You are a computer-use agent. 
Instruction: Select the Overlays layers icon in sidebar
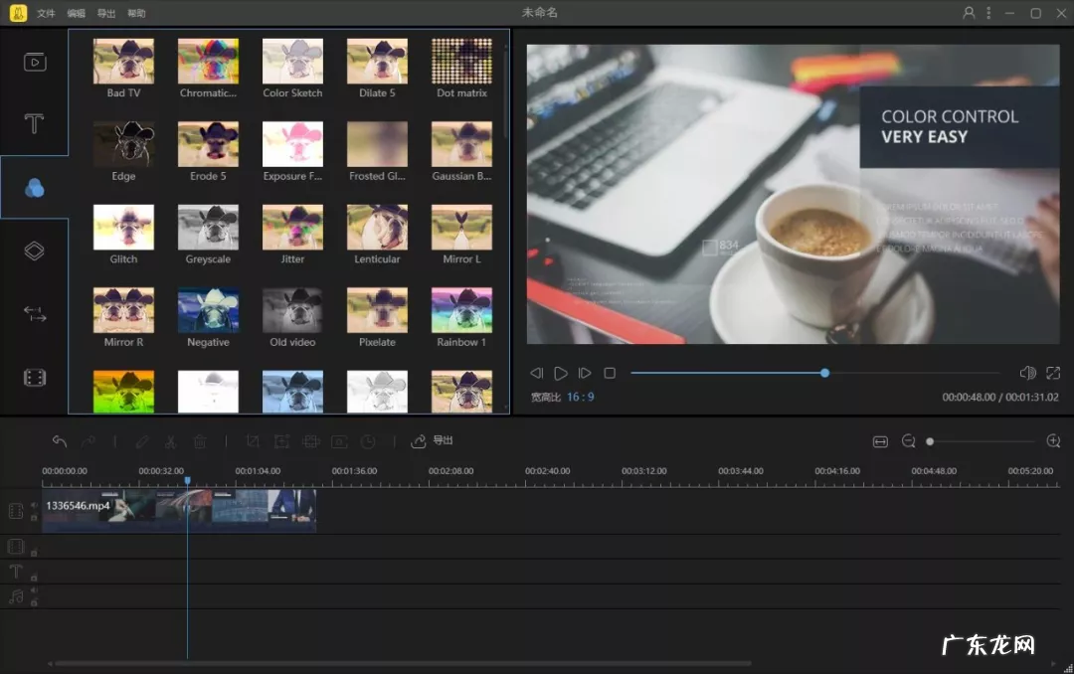(34, 251)
